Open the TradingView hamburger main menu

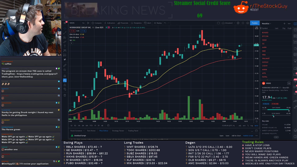coord(65,23)
